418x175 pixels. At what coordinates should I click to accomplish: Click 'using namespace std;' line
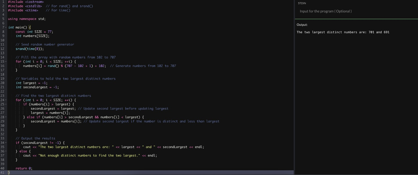pos(27,19)
